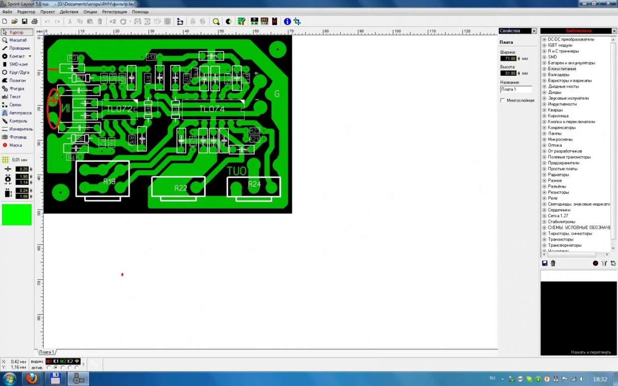Viewport: 618px width, 386px height.
Task: Duplicate the selection with the x2 icon
Action: tap(113, 21)
